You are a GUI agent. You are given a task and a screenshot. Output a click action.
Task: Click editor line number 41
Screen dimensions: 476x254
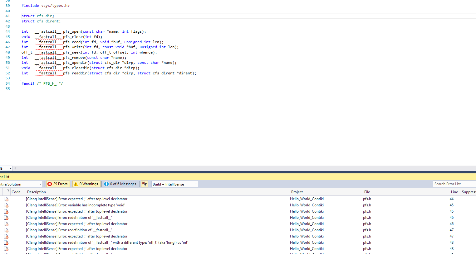(7, 16)
